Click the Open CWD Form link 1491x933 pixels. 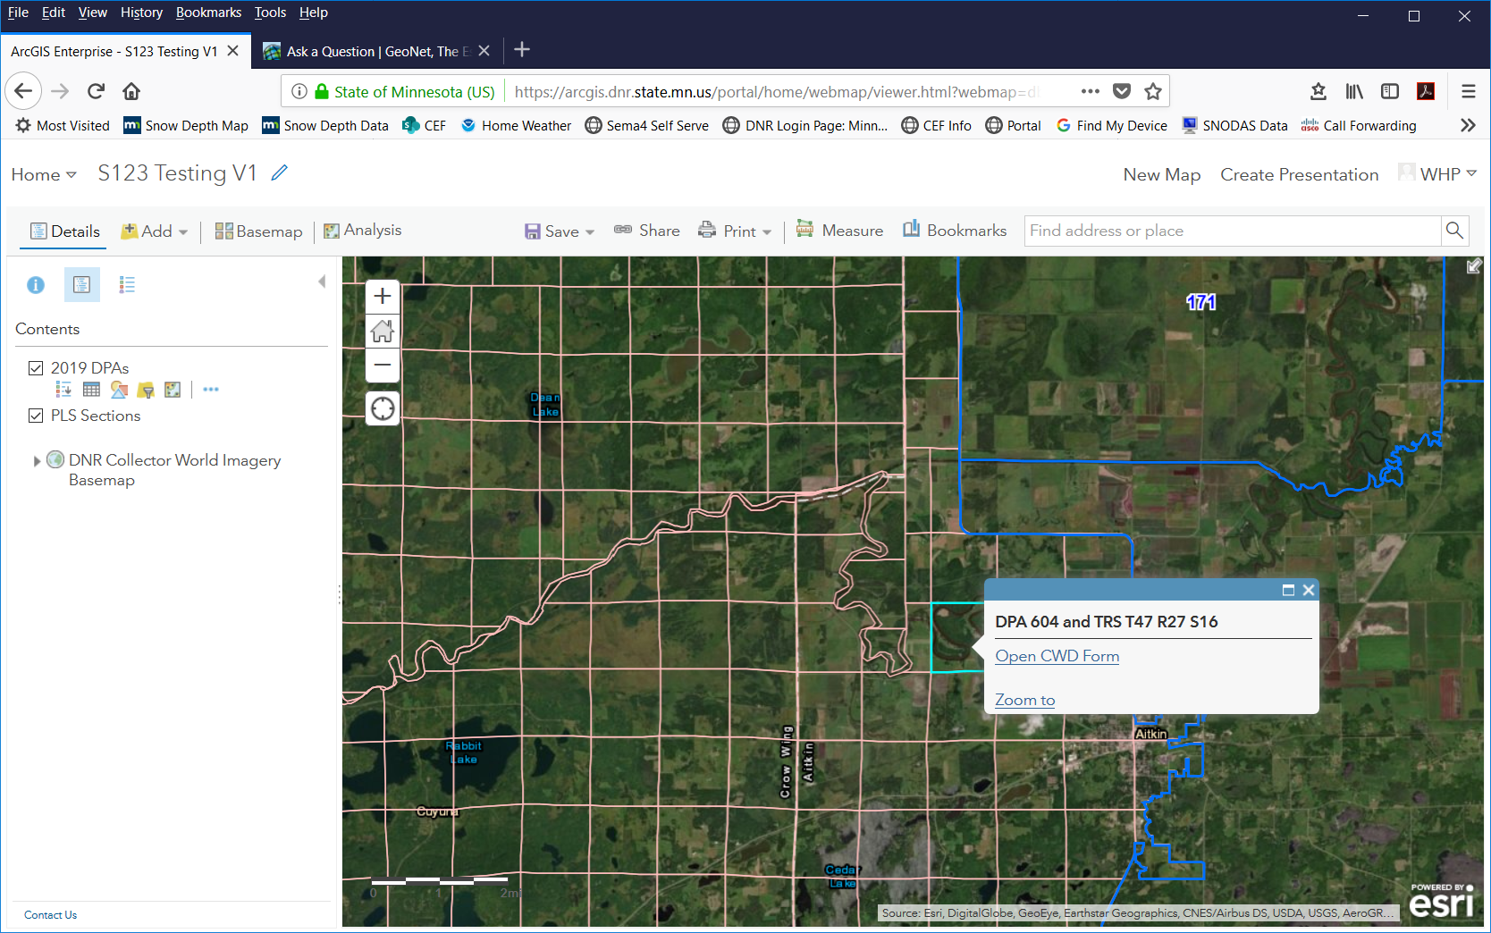[x=1057, y=656]
